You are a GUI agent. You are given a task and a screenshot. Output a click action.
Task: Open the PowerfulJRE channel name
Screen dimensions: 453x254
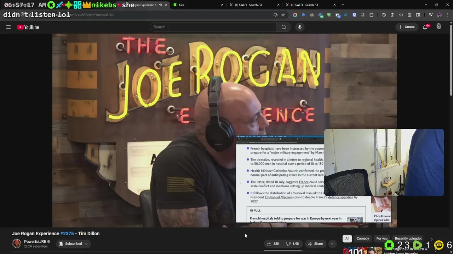coord(35,242)
